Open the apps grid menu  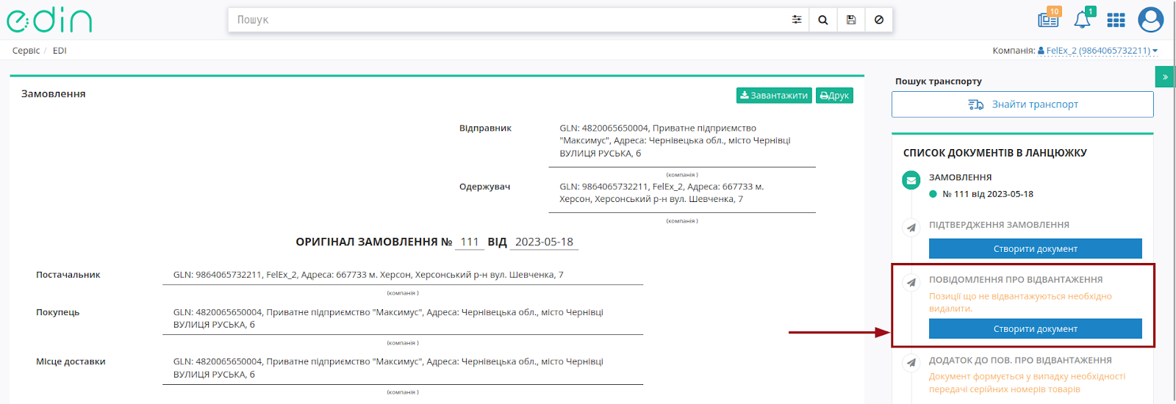[1116, 20]
